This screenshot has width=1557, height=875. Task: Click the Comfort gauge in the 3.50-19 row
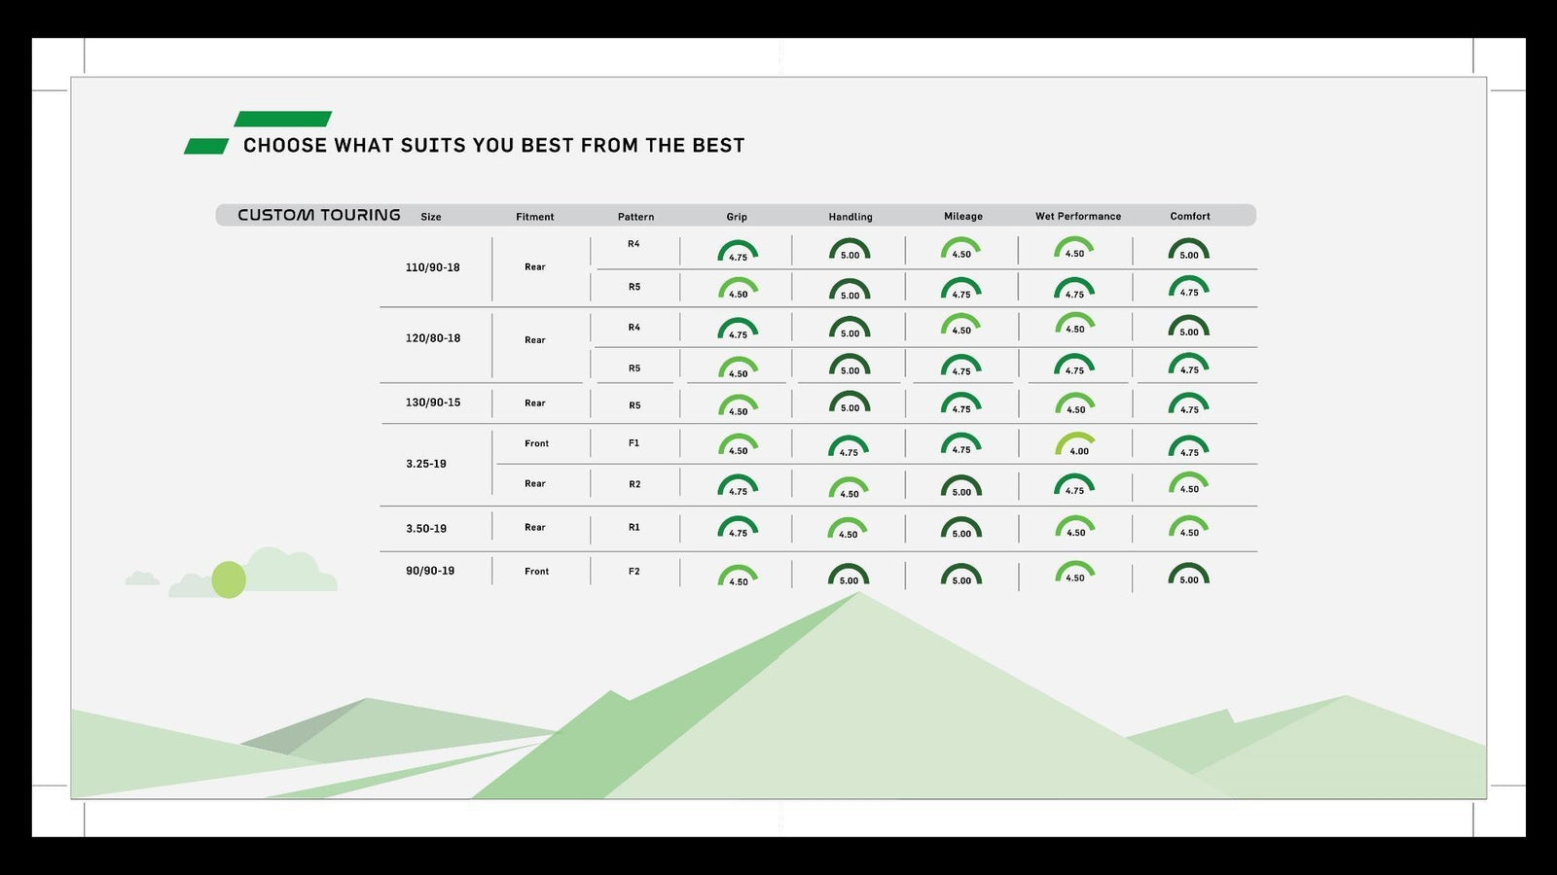1188,527
